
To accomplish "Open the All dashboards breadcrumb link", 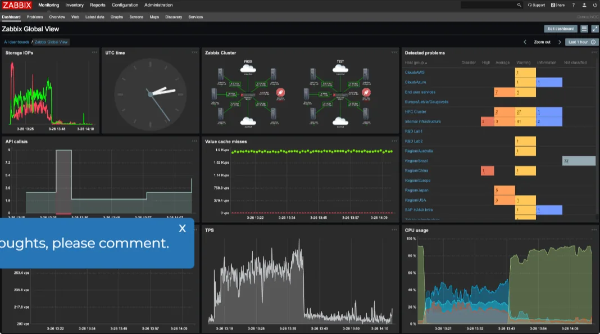I will pos(16,42).
